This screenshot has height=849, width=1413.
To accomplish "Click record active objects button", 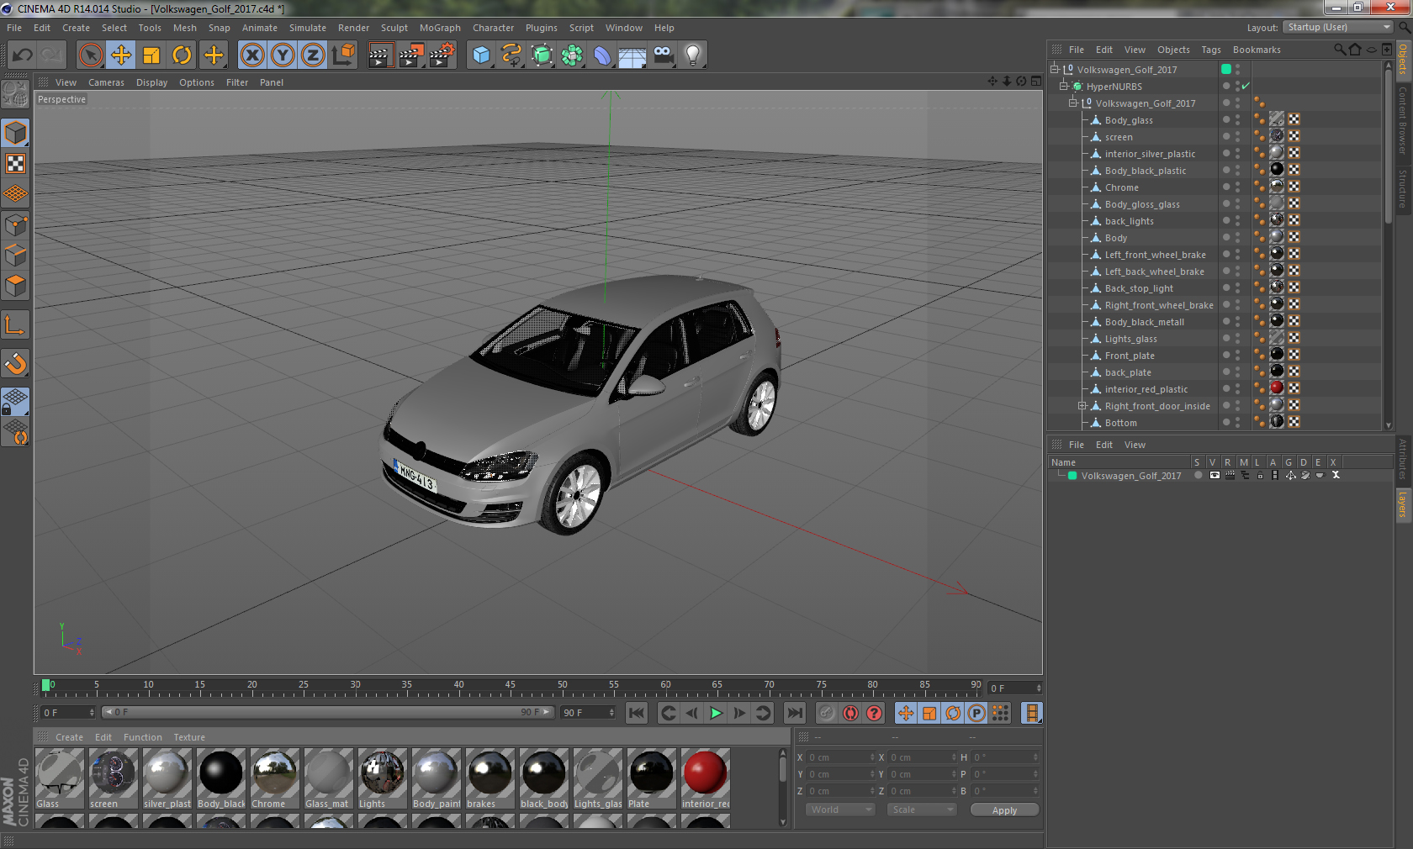I will pyautogui.click(x=828, y=713).
